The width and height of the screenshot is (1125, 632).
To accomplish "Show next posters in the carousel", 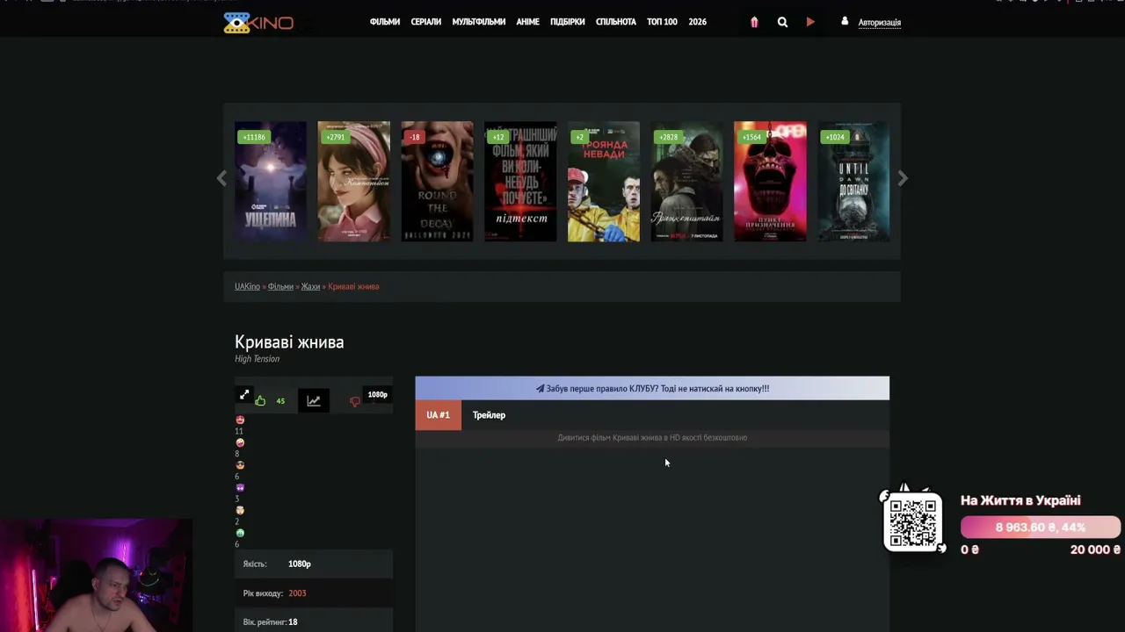I will pyautogui.click(x=903, y=178).
